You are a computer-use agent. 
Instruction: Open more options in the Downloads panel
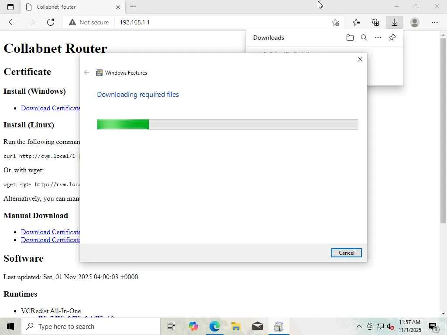[x=378, y=38]
